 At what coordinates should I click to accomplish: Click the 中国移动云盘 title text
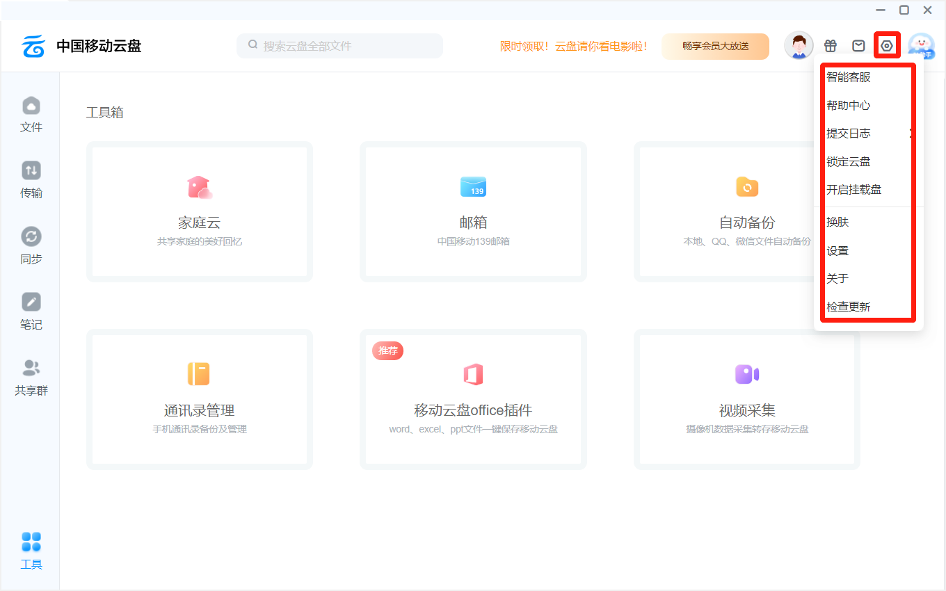tap(99, 47)
